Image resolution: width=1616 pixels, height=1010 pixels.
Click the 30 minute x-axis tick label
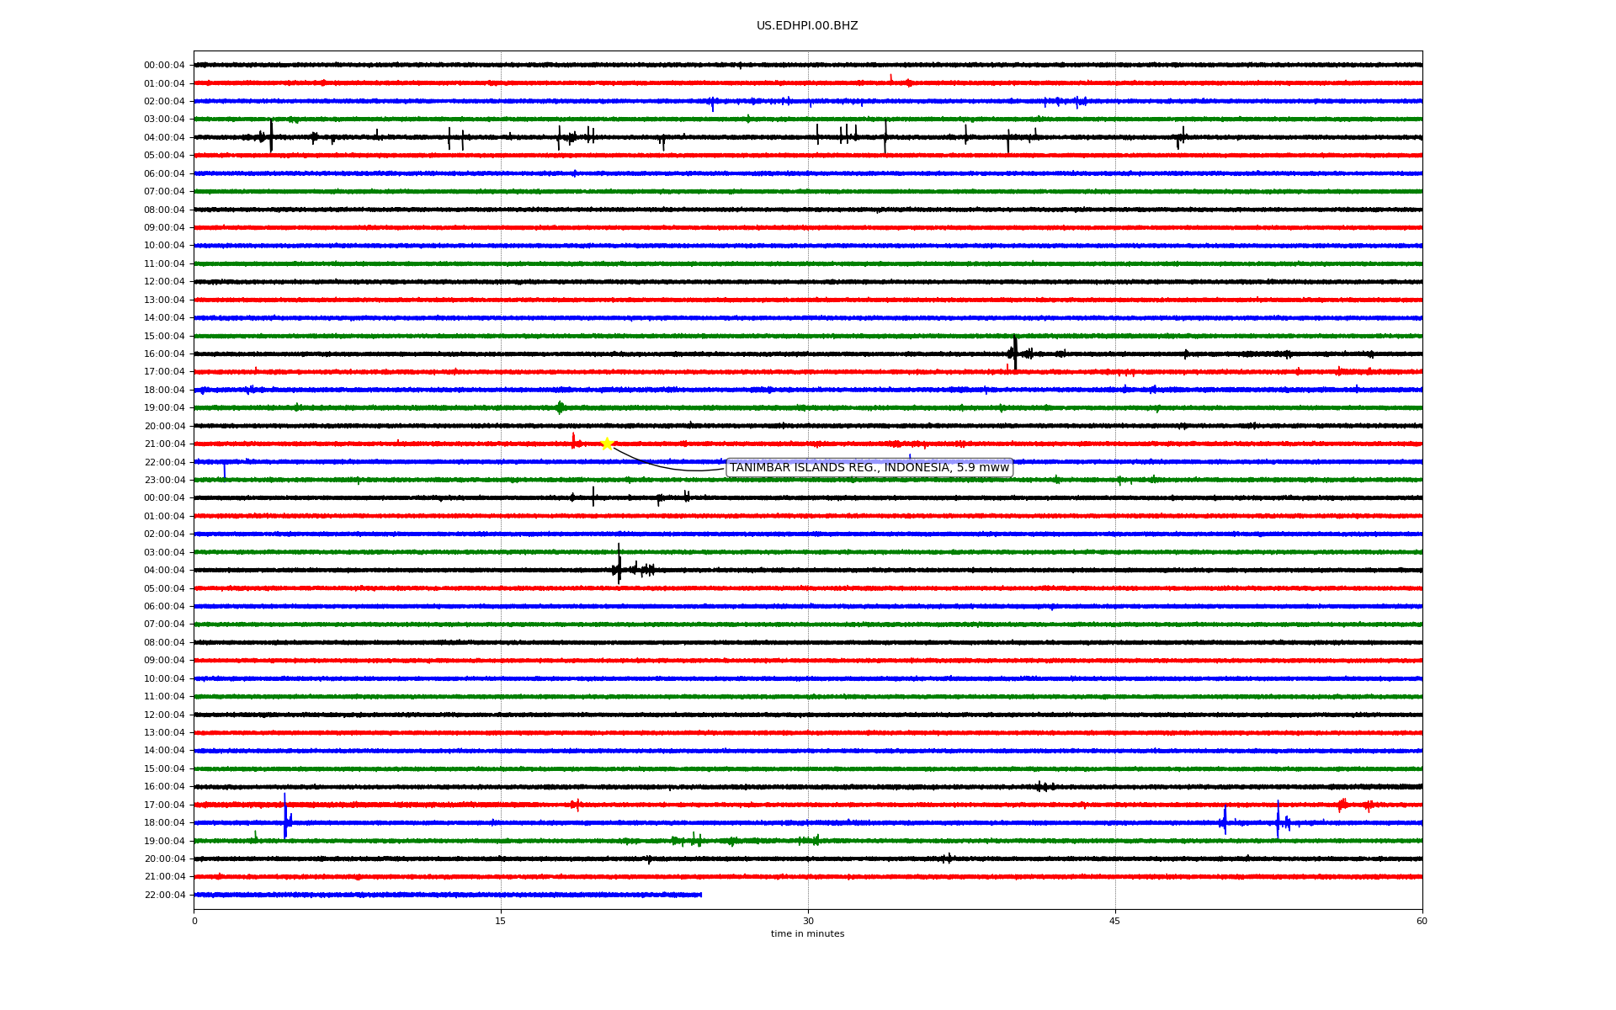[x=808, y=921]
